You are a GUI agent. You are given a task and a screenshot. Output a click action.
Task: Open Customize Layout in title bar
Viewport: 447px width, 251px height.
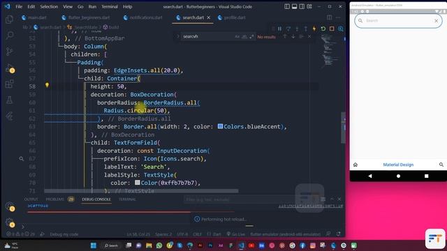(x=309, y=6)
